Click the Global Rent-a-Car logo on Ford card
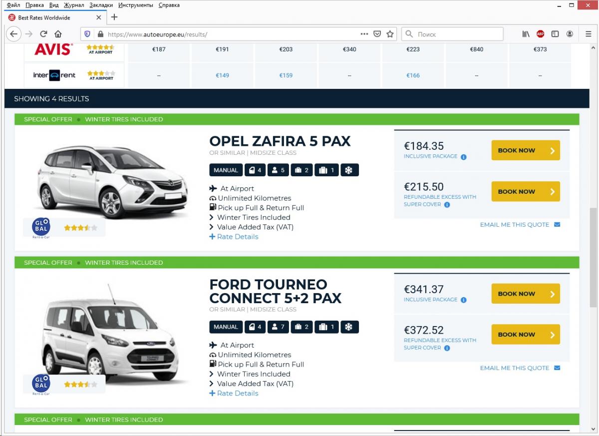 click(41, 385)
